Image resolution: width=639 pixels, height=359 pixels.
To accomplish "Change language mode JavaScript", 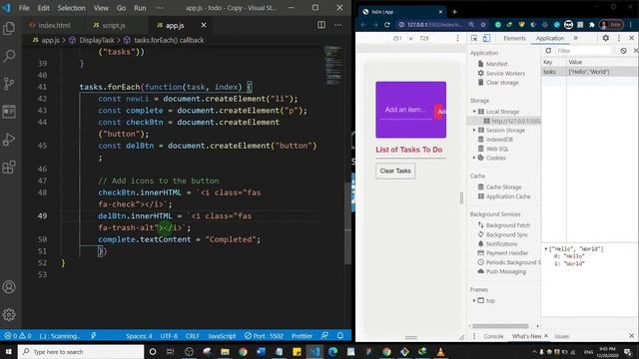I will (222, 336).
